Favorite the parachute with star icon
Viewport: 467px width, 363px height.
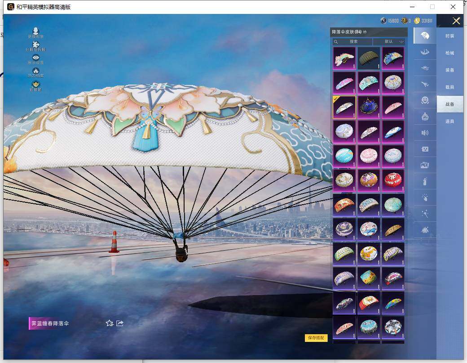[x=109, y=323]
